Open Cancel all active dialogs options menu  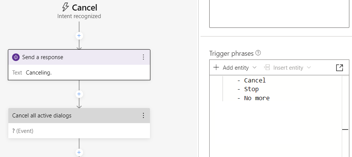143,116
